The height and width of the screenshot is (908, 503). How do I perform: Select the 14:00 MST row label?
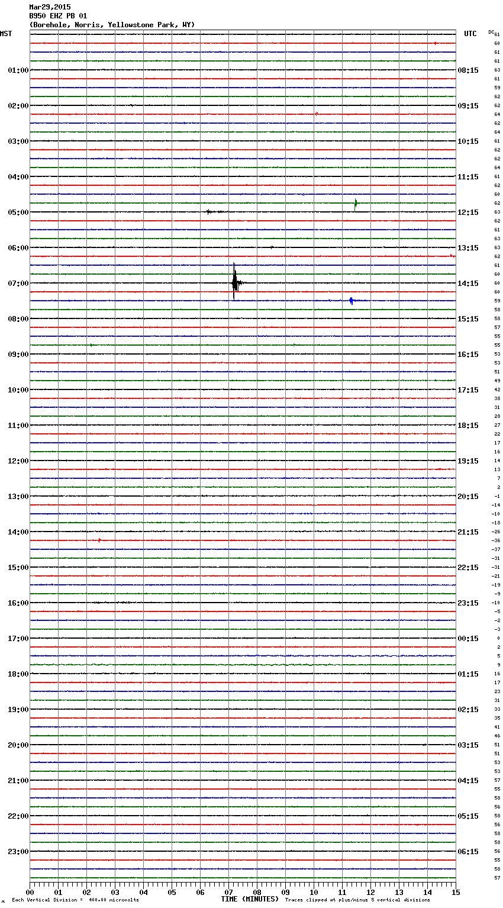pos(18,532)
